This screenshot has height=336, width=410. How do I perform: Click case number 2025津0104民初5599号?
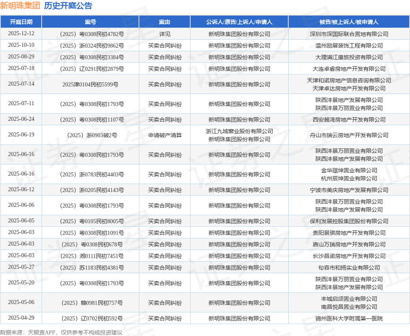coord(90,84)
